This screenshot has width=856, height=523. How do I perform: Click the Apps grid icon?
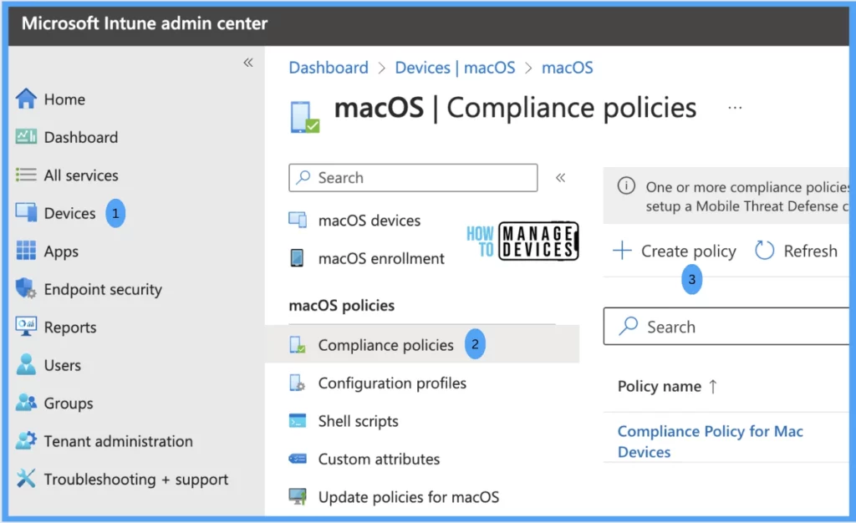coord(26,251)
